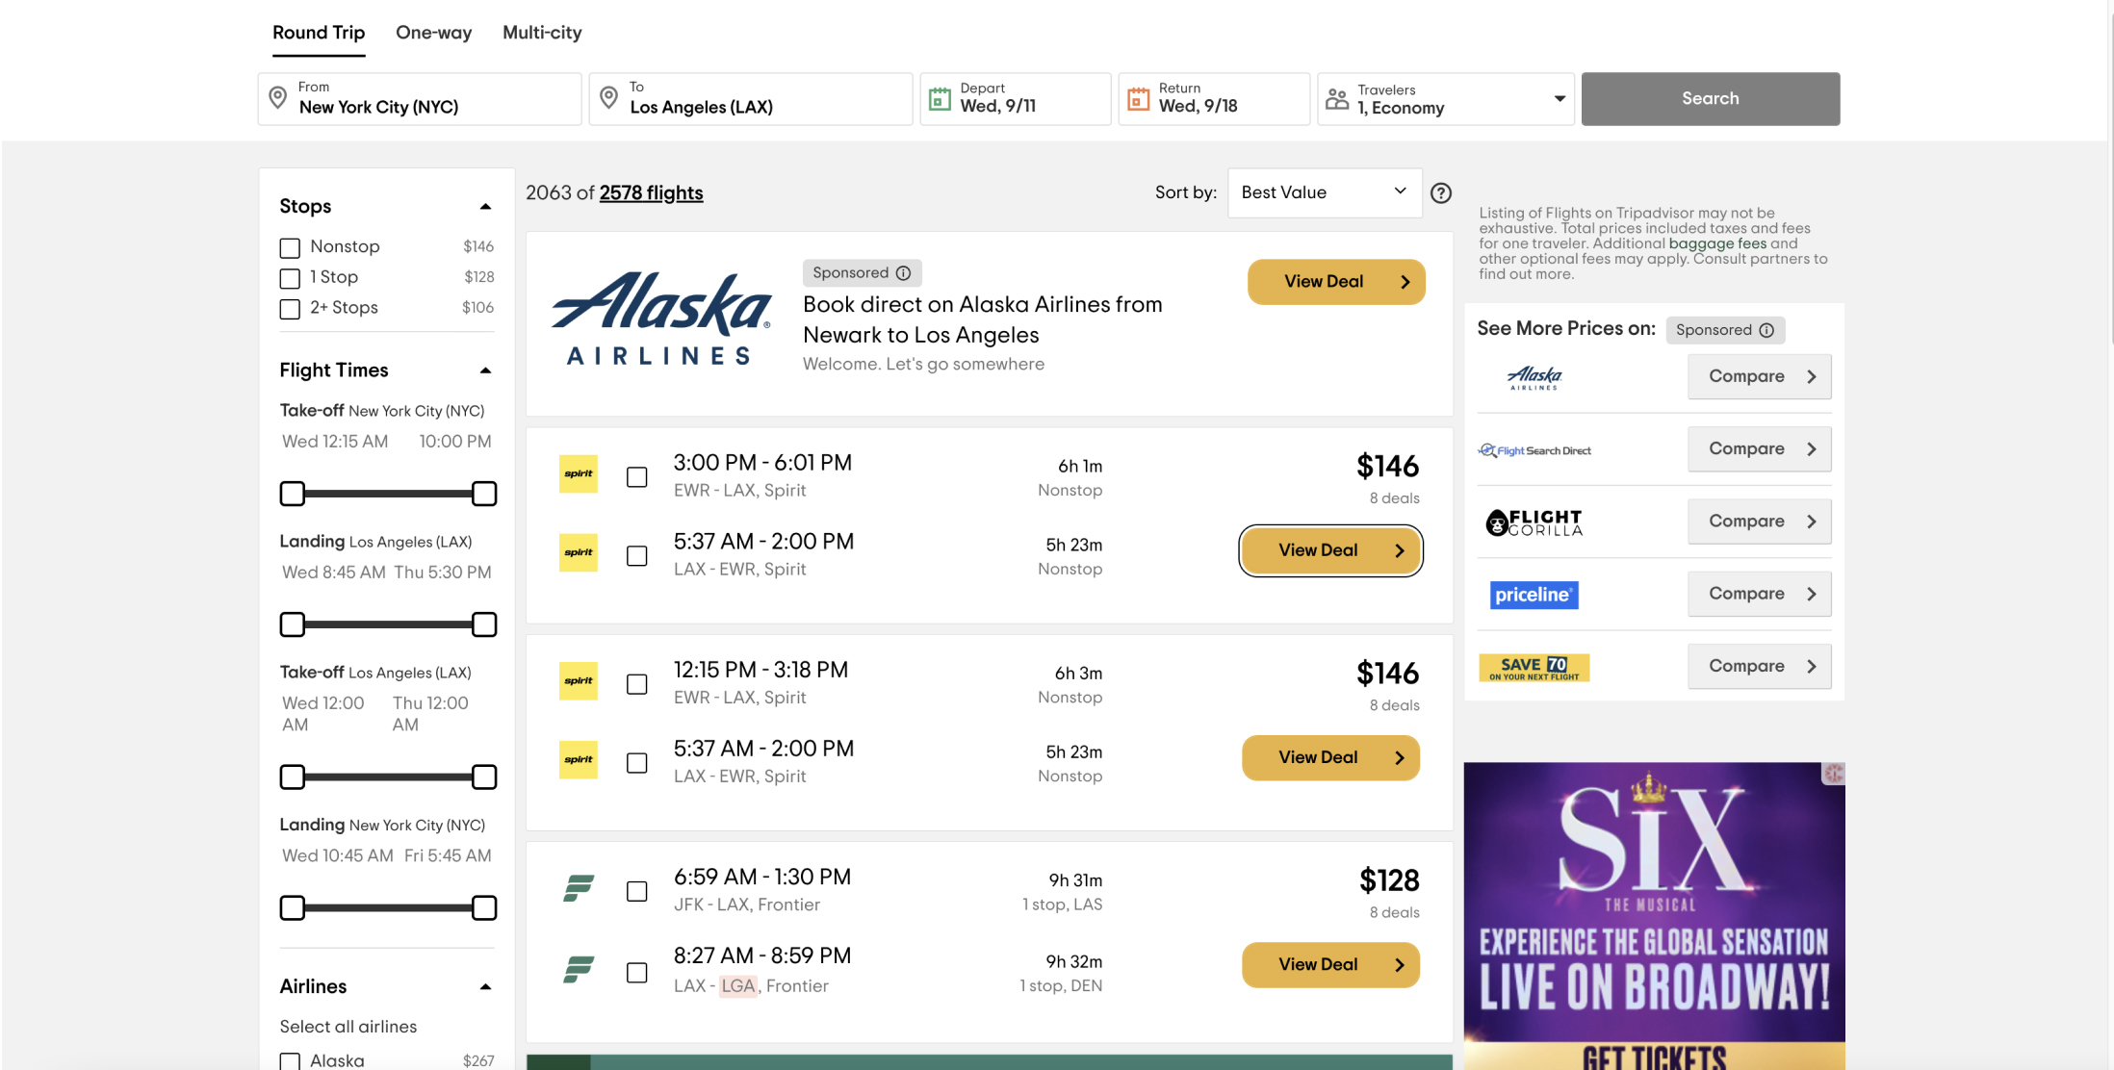The height and width of the screenshot is (1070, 2114).
Task: Click the Return calendar icon
Action: (x=1138, y=98)
